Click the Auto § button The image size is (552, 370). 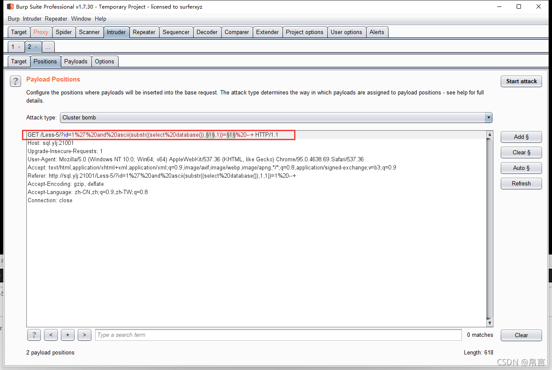[x=521, y=168]
